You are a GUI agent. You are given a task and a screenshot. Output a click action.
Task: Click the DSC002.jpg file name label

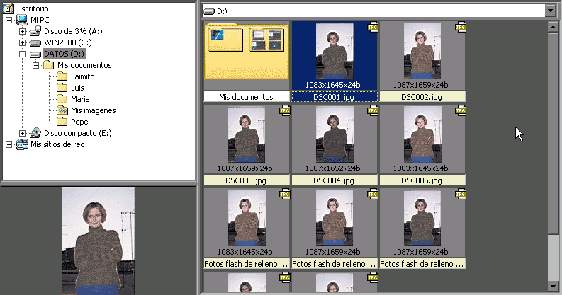click(422, 96)
